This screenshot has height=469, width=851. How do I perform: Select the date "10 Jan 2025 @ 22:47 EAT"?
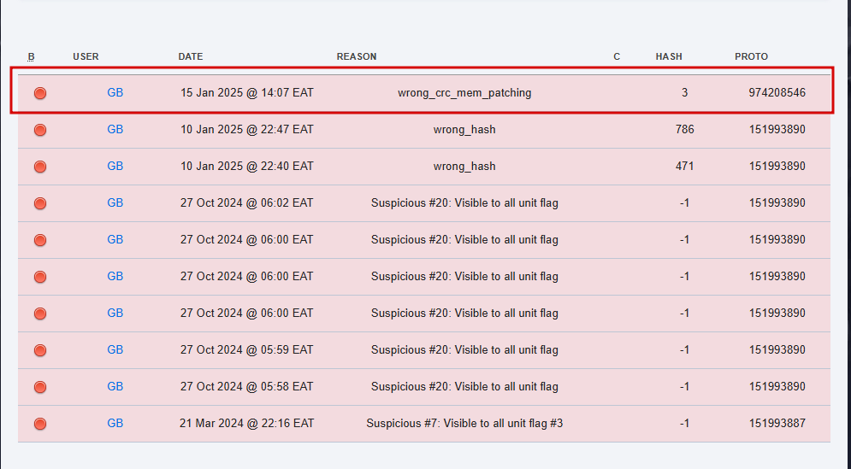(247, 130)
